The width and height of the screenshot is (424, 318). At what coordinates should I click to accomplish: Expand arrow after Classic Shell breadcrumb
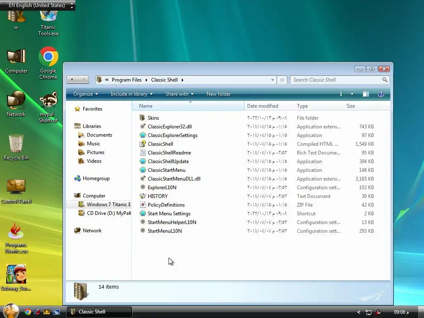pyautogui.click(x=183, y=80)
